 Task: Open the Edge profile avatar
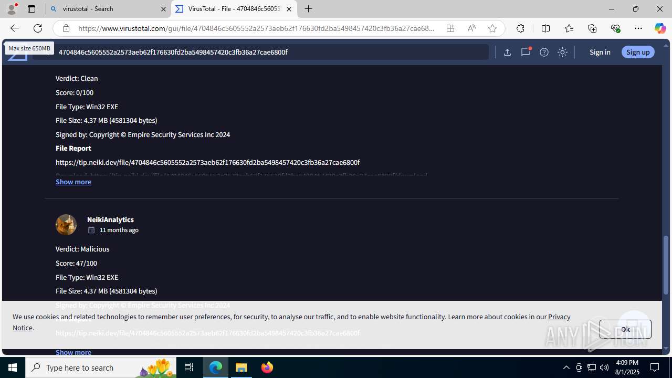coord(12,9)
